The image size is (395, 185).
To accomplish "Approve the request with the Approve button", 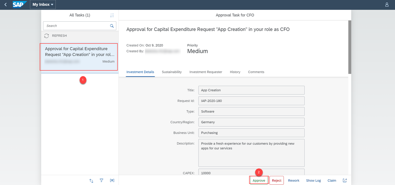I will [259, 180].
